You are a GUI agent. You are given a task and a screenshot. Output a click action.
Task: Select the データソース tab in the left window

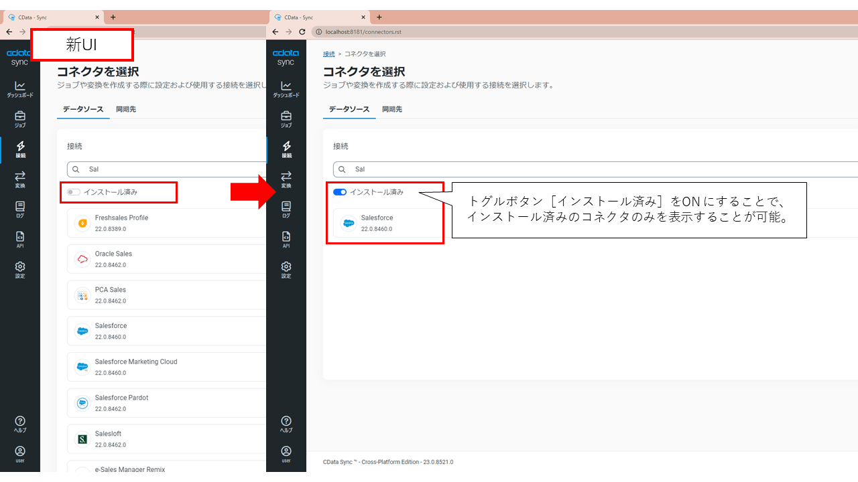click(x=83, y=109)
